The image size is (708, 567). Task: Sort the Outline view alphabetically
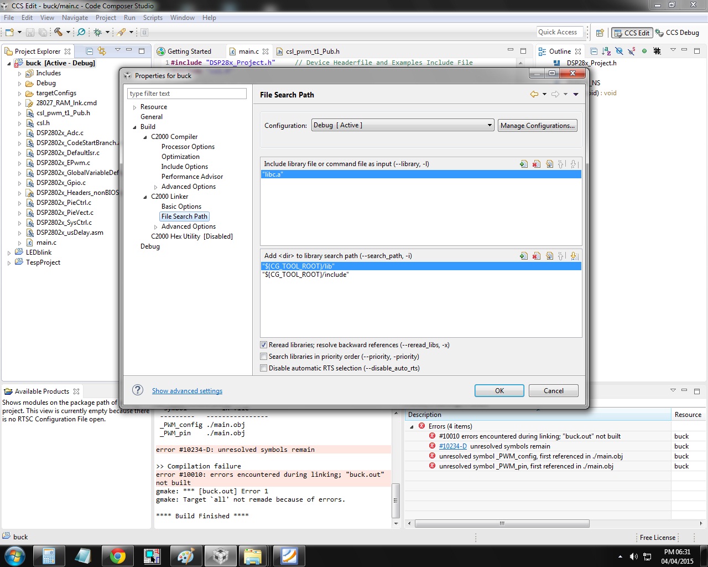pos(606,51)
